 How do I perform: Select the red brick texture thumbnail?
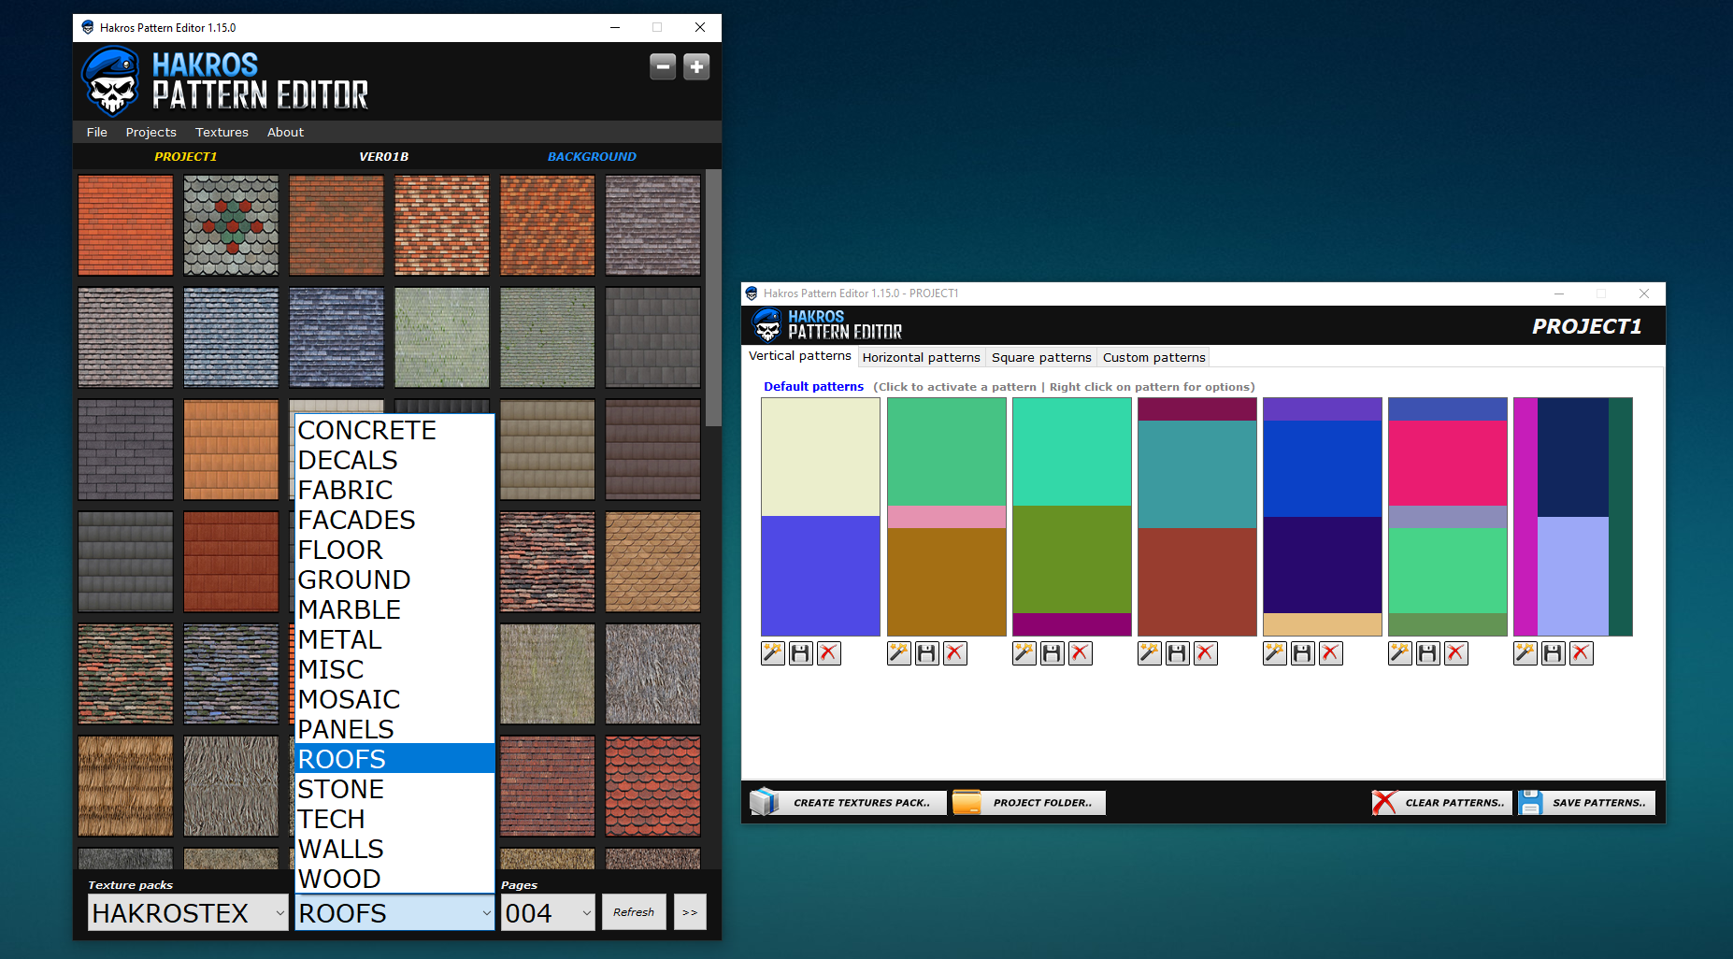coord(125,225)
